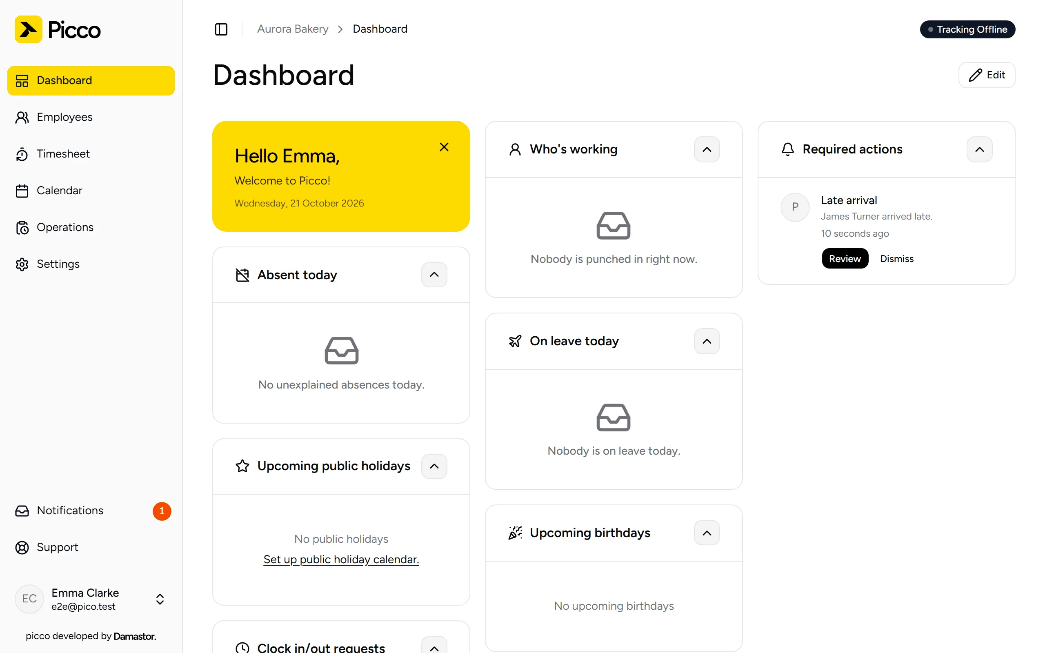Click the Aurora Bakery breadcrumb
1045x653 pixels.
(293, 29)
